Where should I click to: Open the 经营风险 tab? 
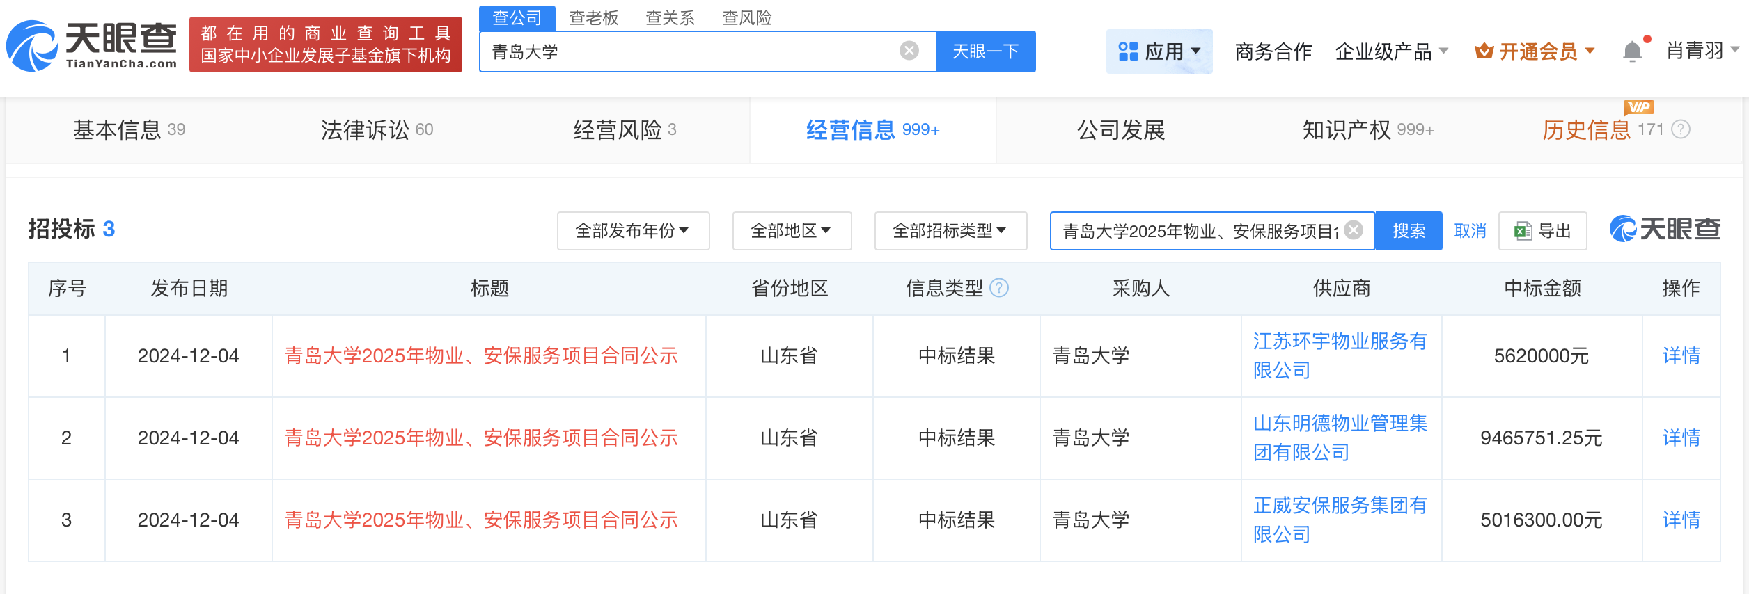point(625,130)
